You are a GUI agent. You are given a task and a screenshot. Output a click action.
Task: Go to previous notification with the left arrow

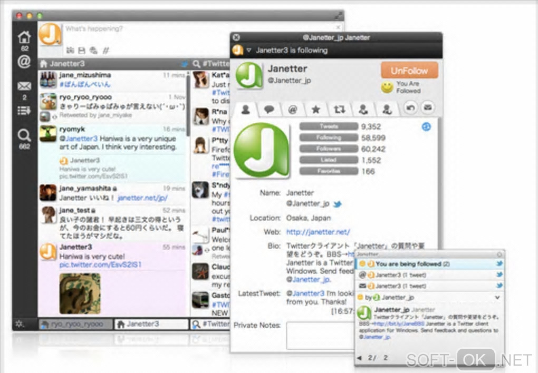point(360,358)
